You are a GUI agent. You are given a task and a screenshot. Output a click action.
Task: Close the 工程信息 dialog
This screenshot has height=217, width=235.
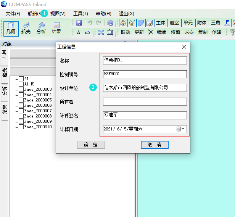[x=184, y=47]
